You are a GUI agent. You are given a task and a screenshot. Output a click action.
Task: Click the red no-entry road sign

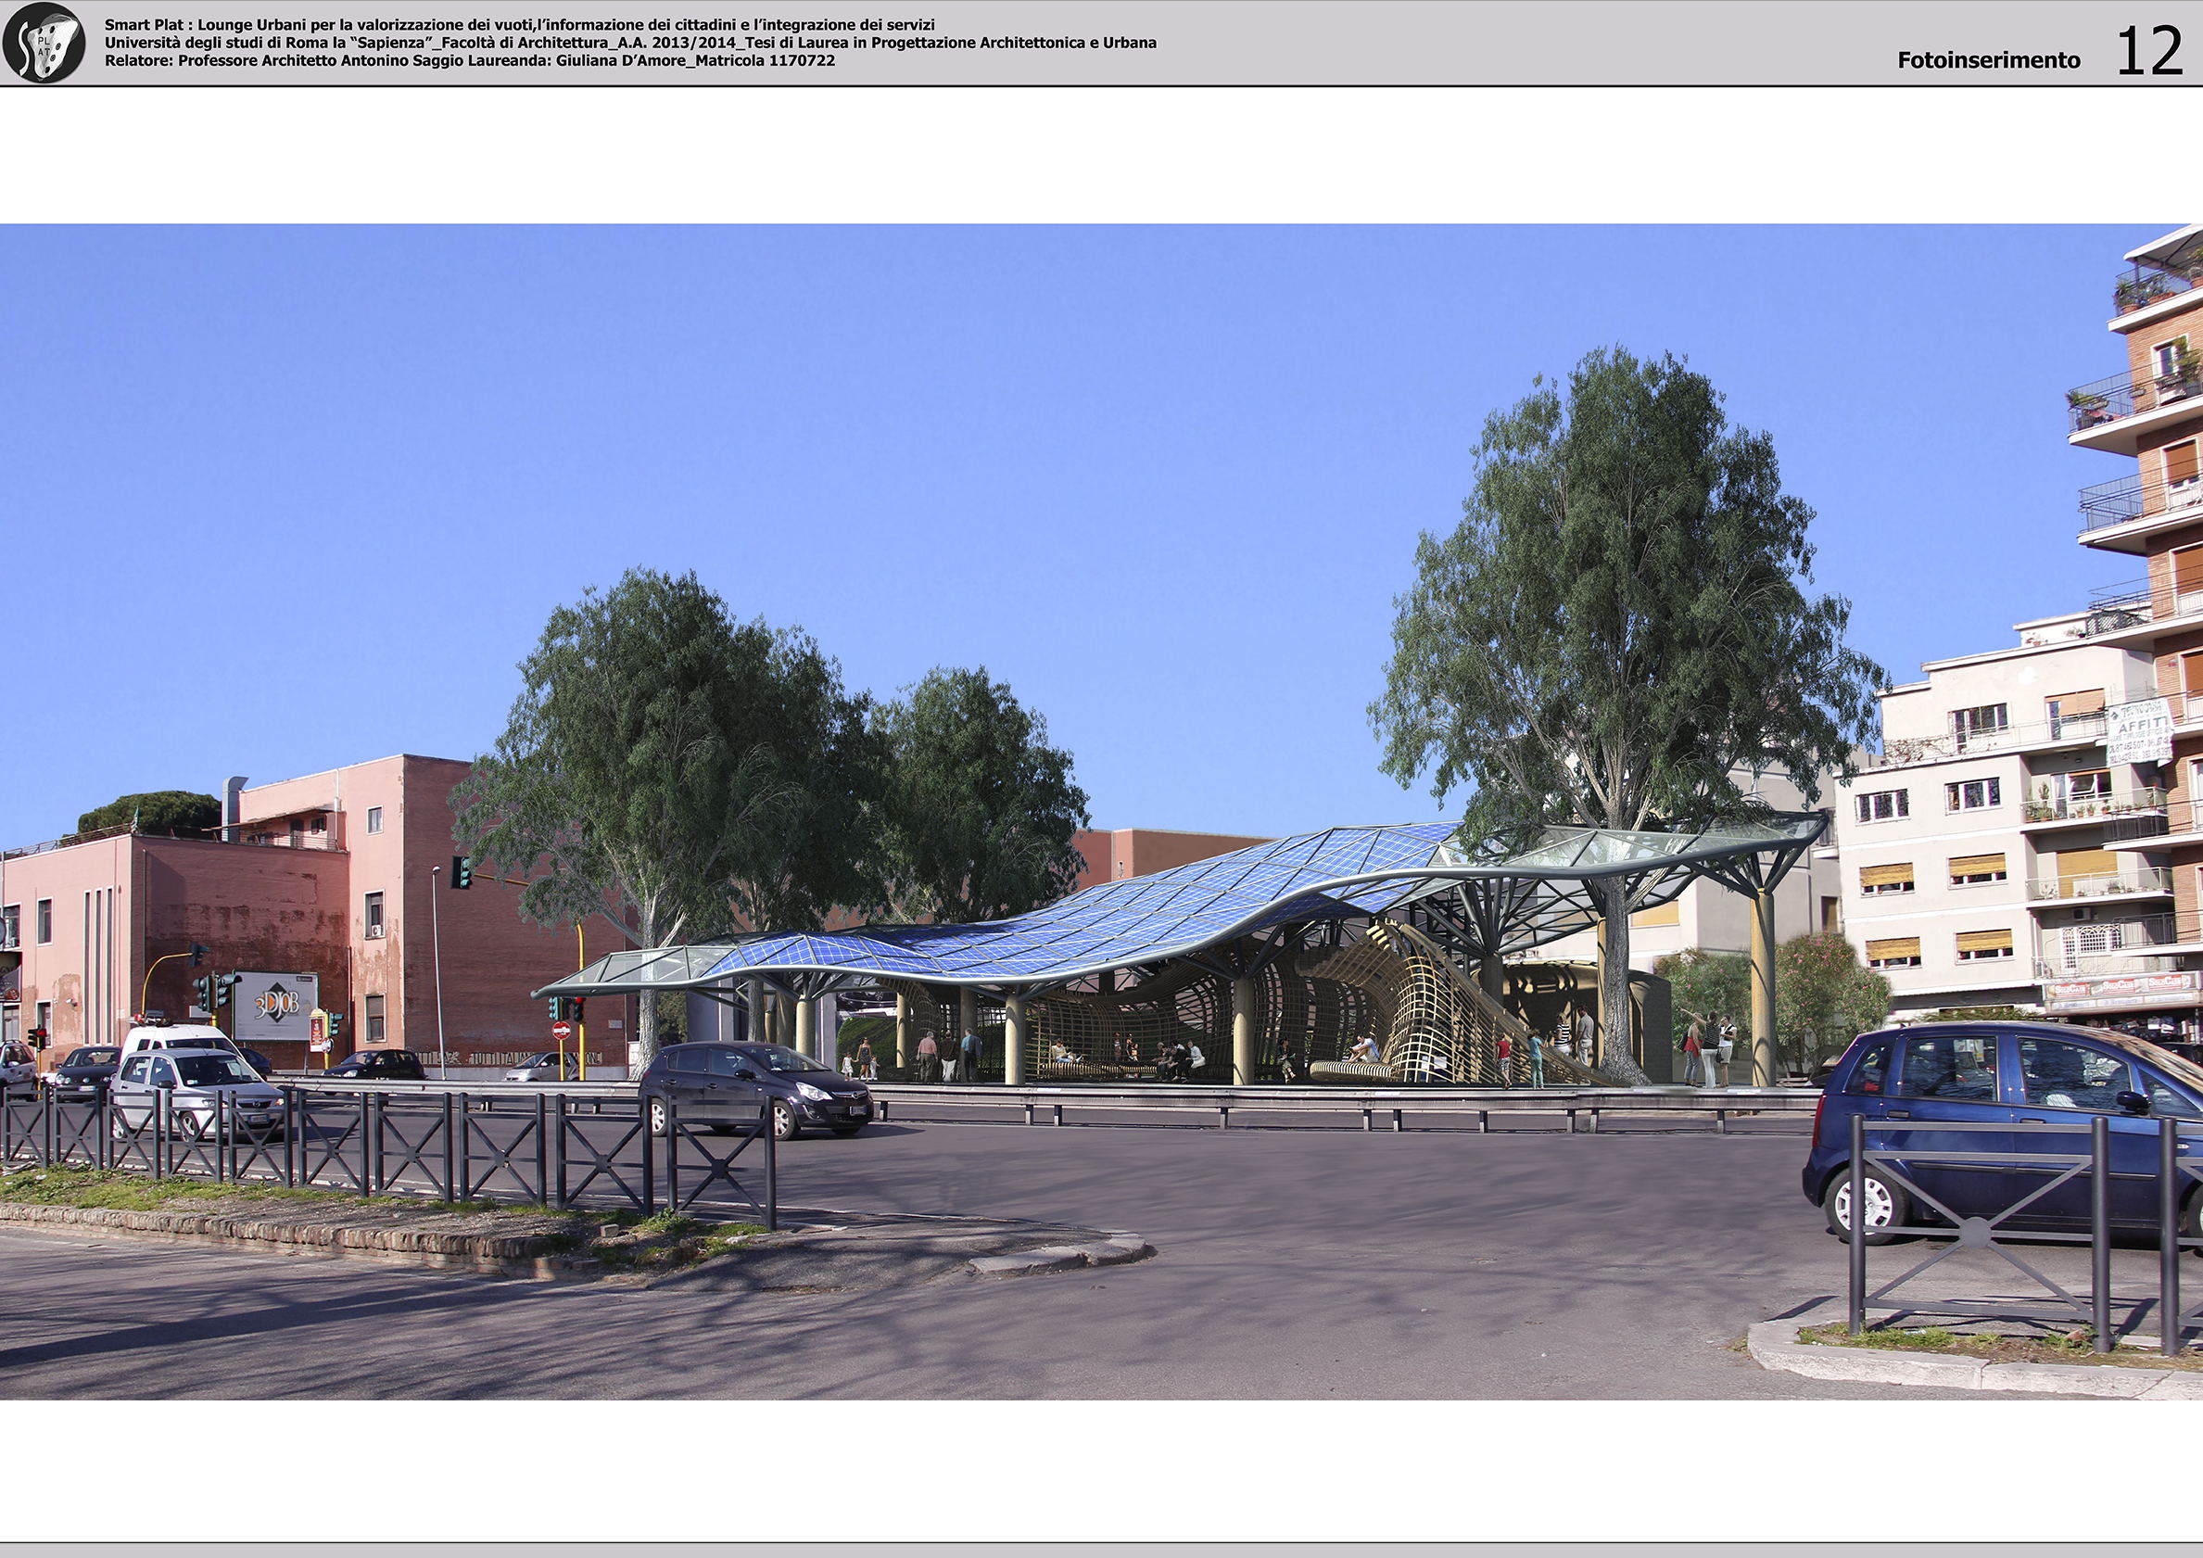click(562, 1032)
